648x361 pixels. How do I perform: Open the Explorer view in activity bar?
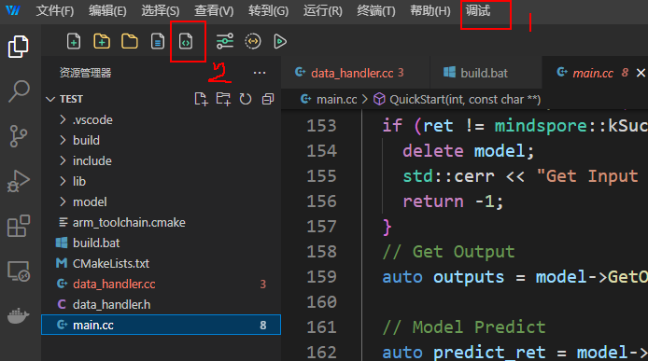19,47
